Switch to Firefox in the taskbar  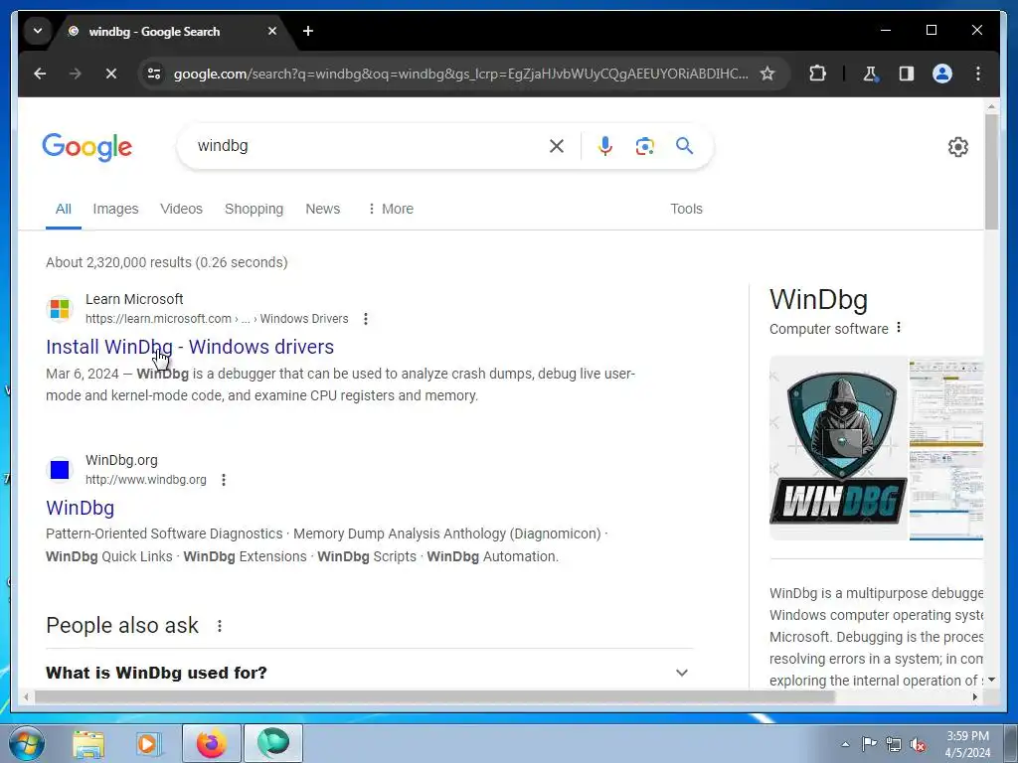(212, 743)
